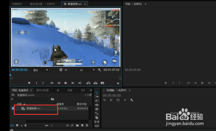Click Drag Video Only filmstrip icon
Viewport: 216px width, 131px height.
61,70
